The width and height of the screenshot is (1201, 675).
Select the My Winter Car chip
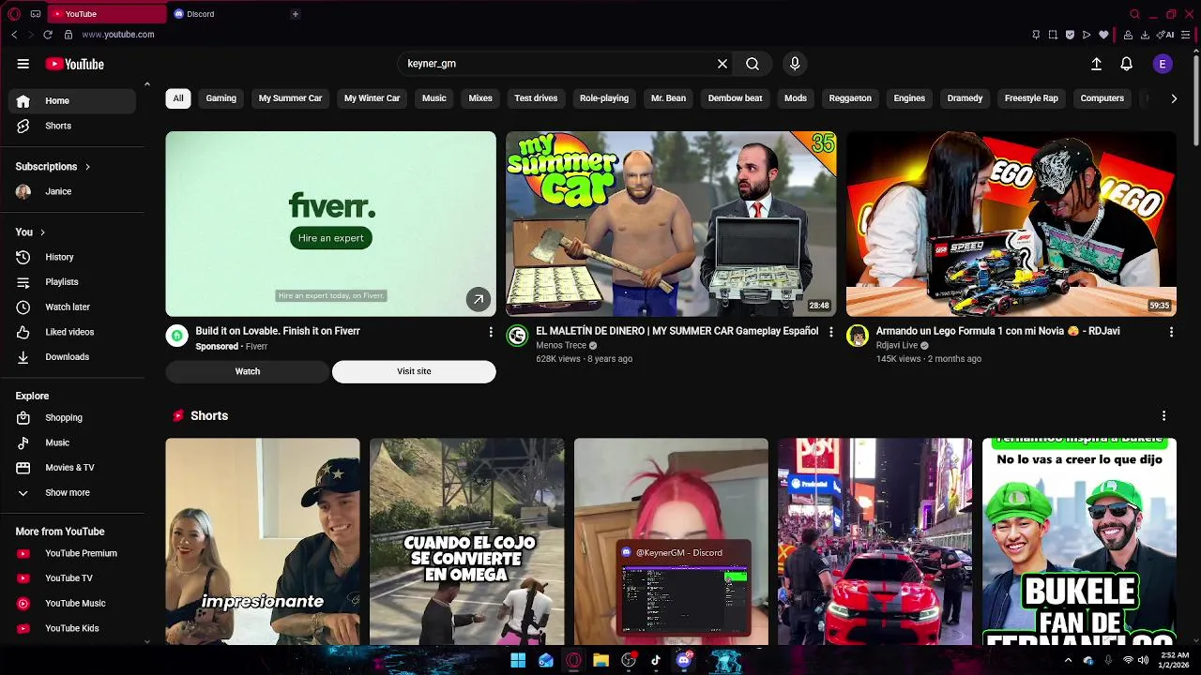coord(372,98)
